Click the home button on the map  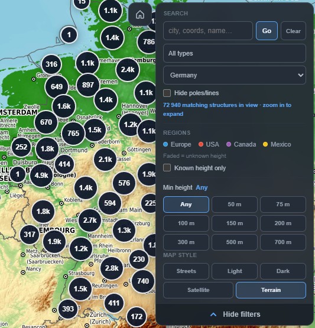tap(140, 15)
